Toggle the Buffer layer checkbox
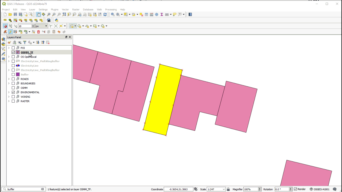This screenshot has height=192, width=342. (x=13, y=75)
